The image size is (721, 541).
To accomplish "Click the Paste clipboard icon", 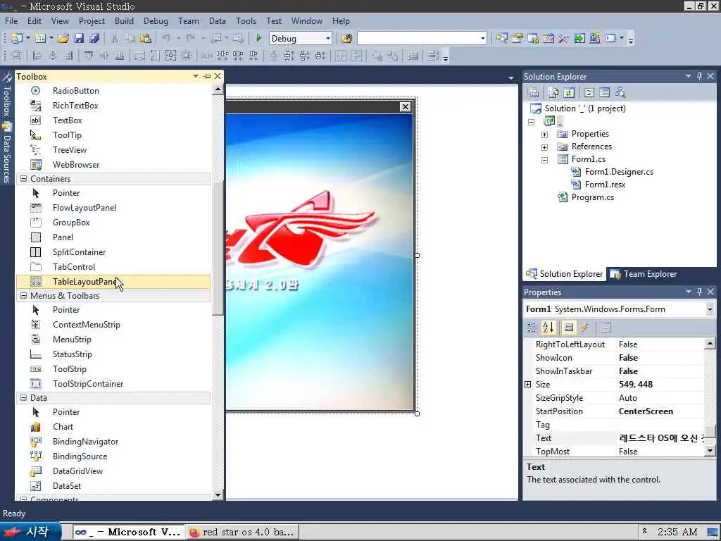I will [146, 39].
